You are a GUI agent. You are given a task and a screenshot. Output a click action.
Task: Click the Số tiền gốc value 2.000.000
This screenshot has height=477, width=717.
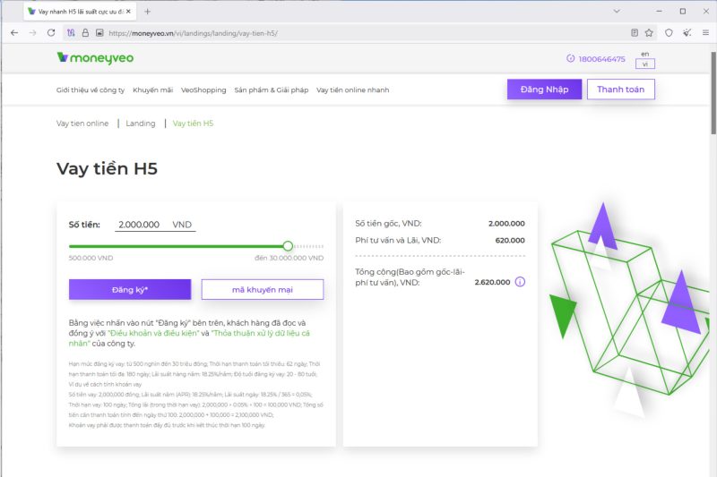(506, 223)
